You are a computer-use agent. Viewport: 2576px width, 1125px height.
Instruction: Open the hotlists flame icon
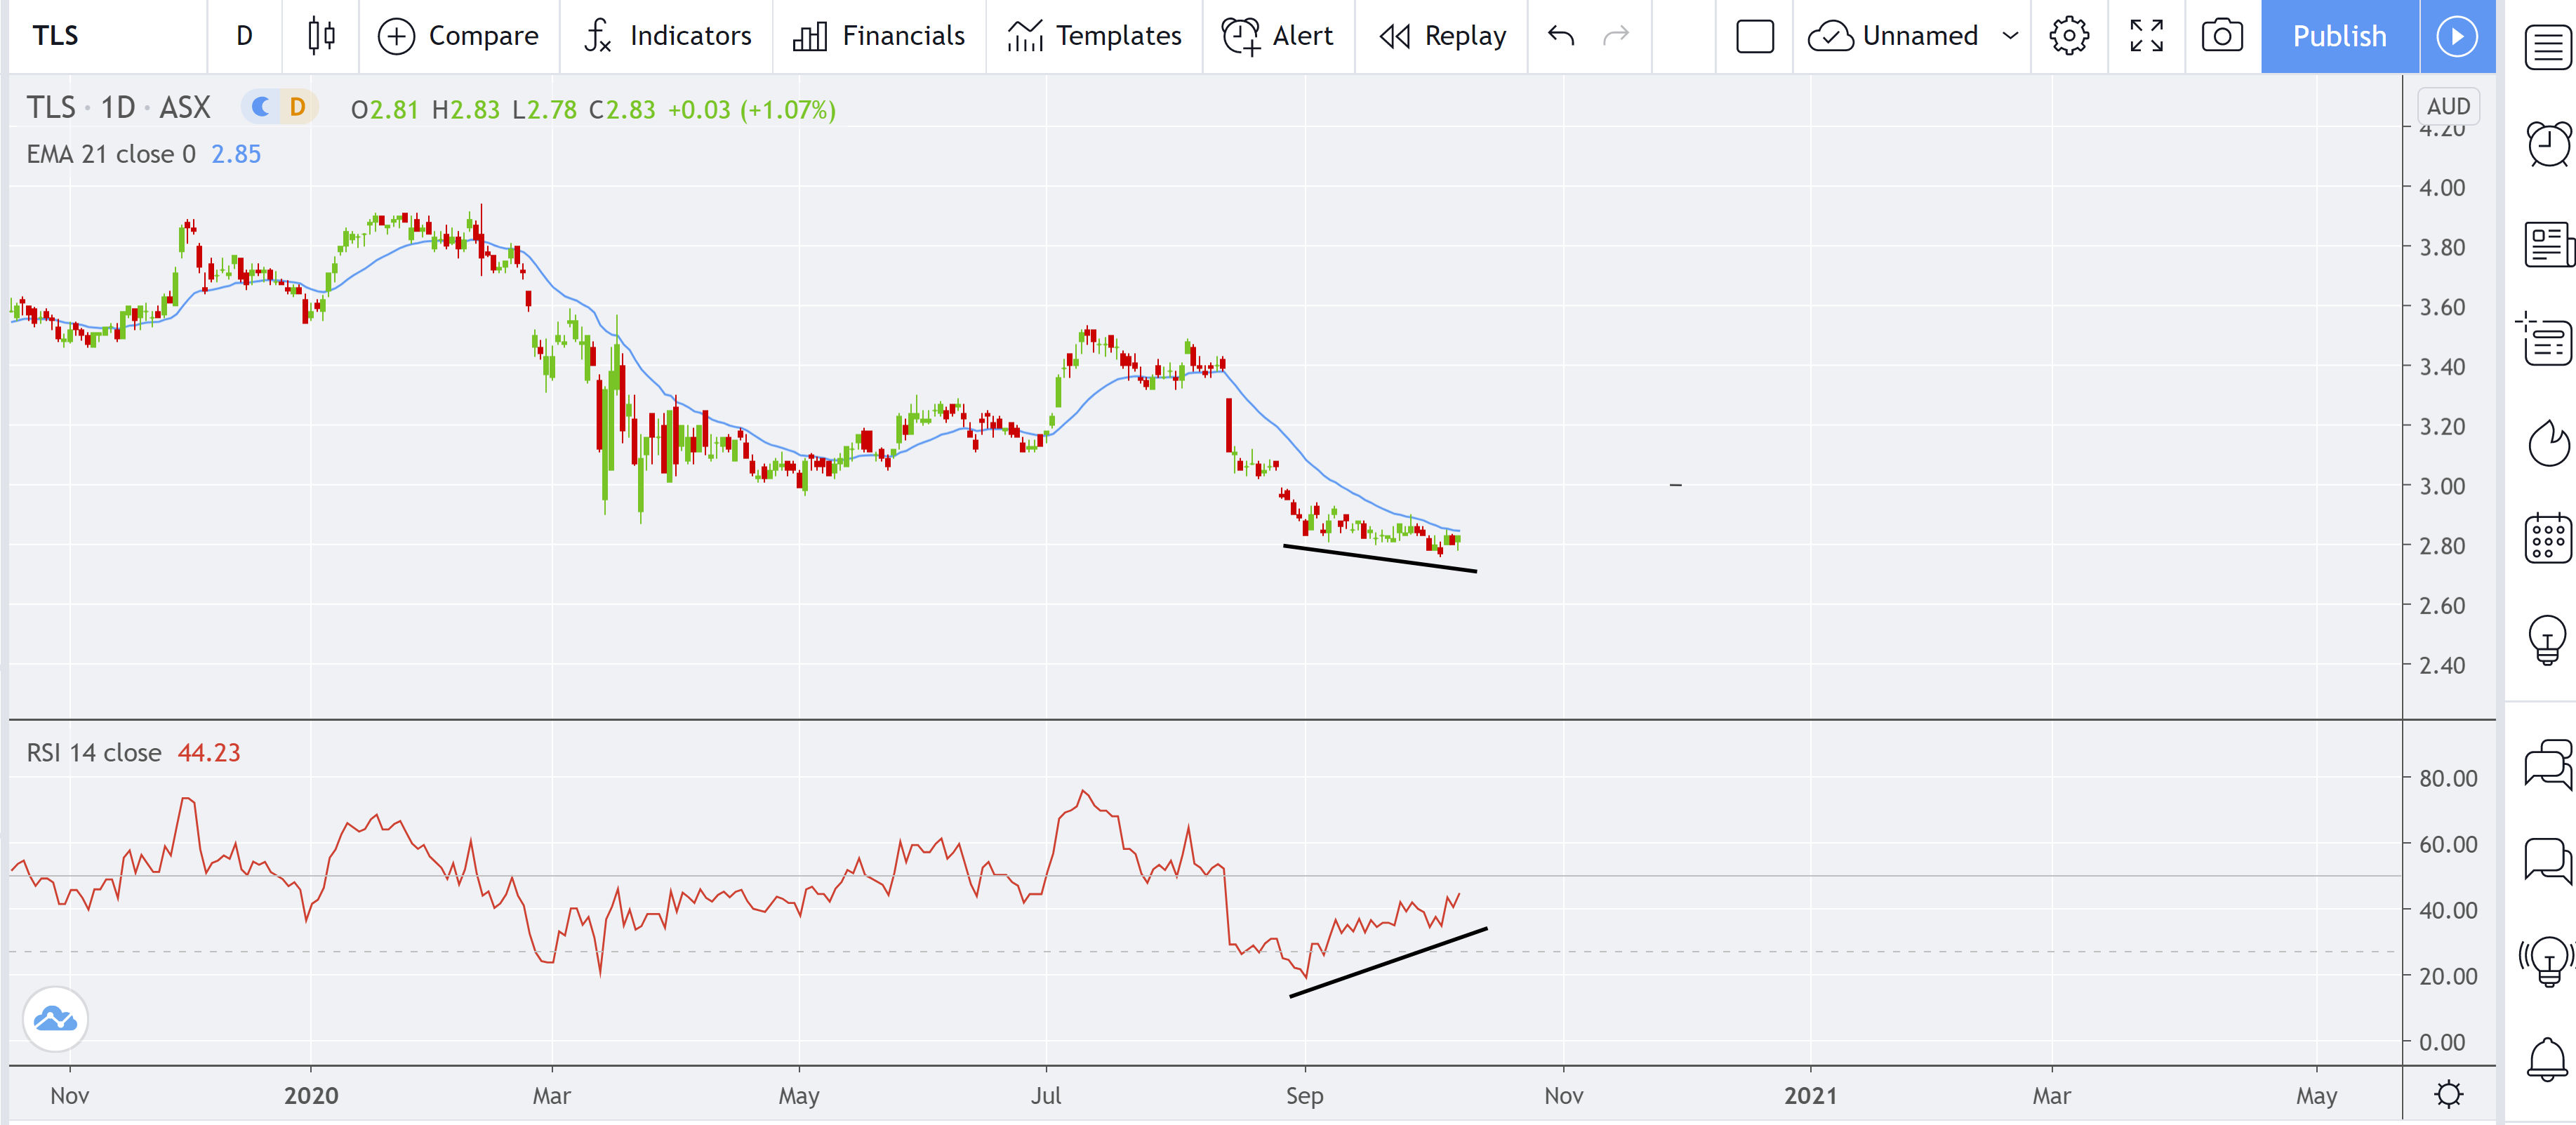(x=2548, y=442)
